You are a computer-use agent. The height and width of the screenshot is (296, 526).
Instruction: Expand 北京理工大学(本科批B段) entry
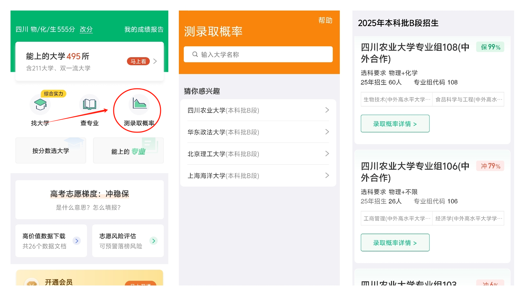coord(327,154)
